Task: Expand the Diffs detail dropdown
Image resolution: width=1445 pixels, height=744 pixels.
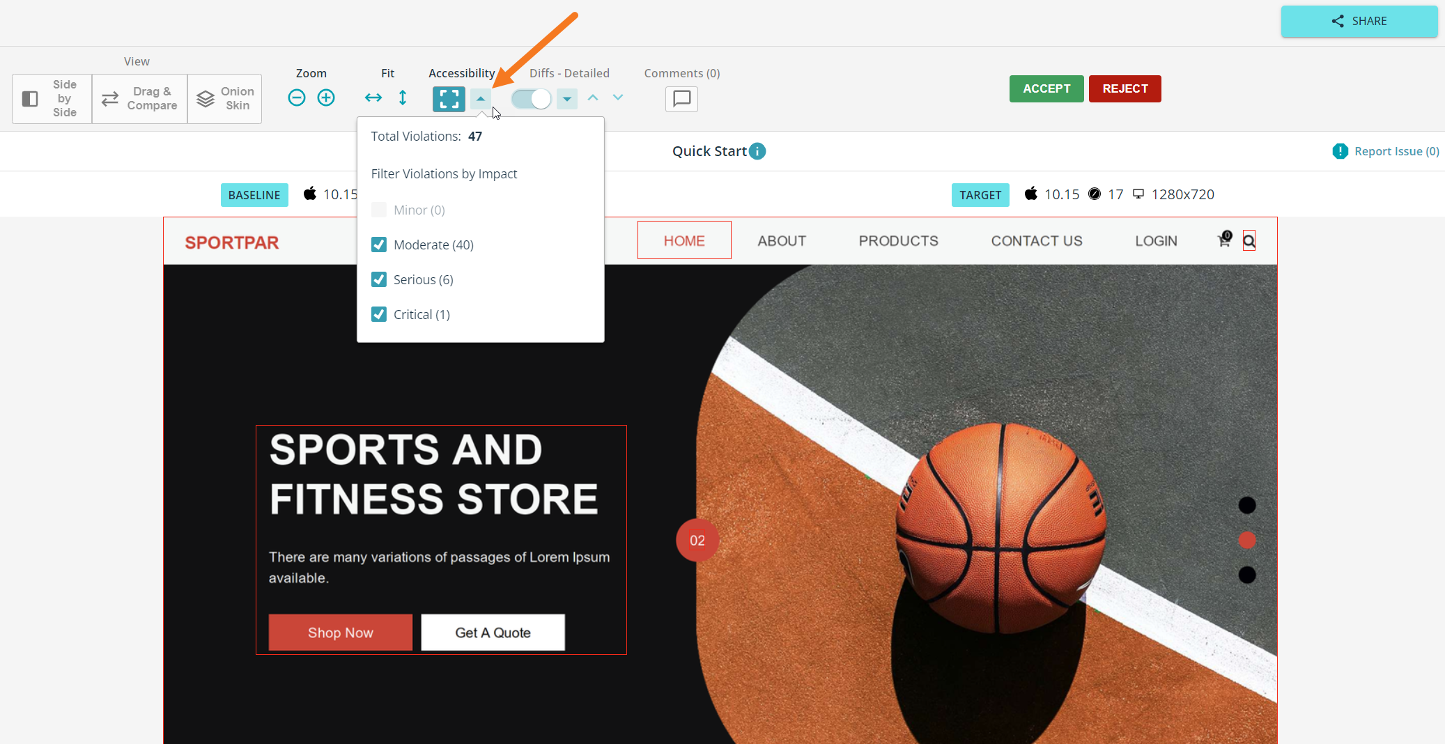Action: 567,99
